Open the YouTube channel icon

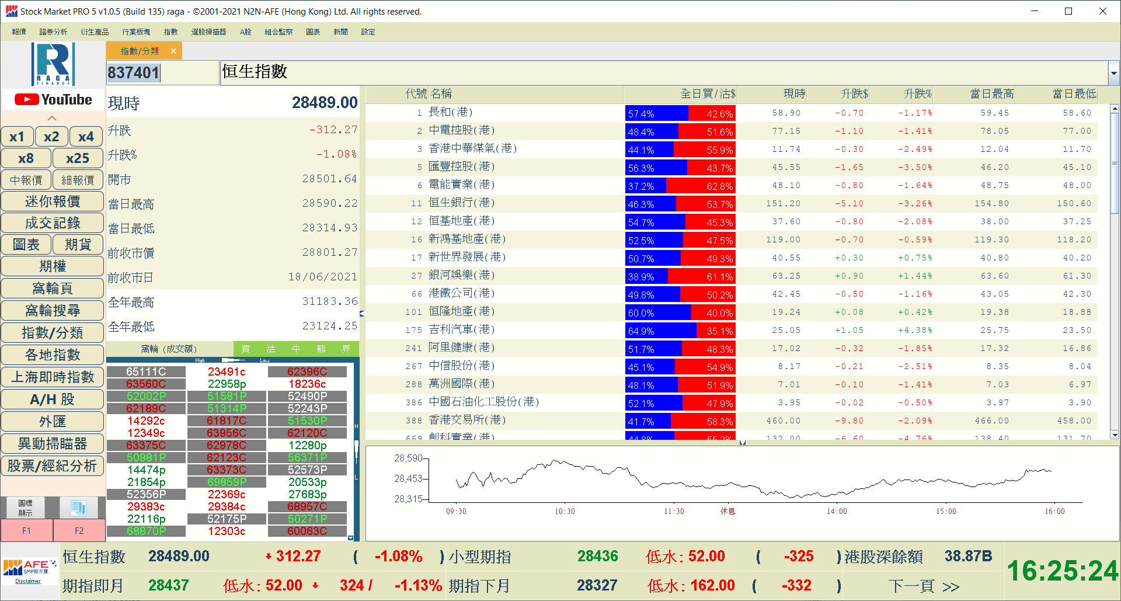pyautogui.click(x=53, y=100)
